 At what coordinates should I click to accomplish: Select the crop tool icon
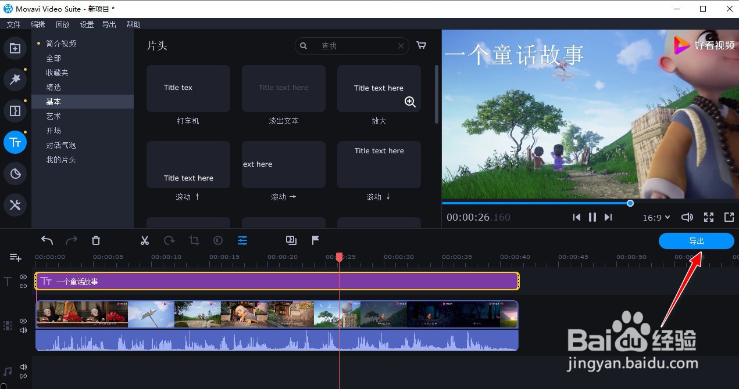point(194,240)
